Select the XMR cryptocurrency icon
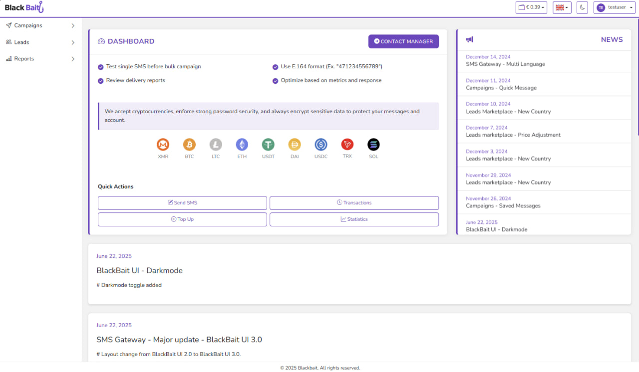This screenshot has height=372, width=639. (163, 145)
